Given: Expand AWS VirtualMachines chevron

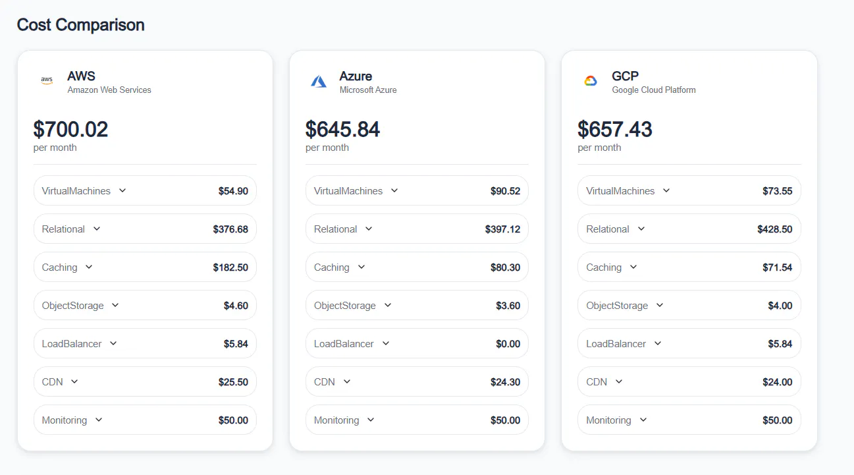Looking at the screenshot, I should pos(122,190).
